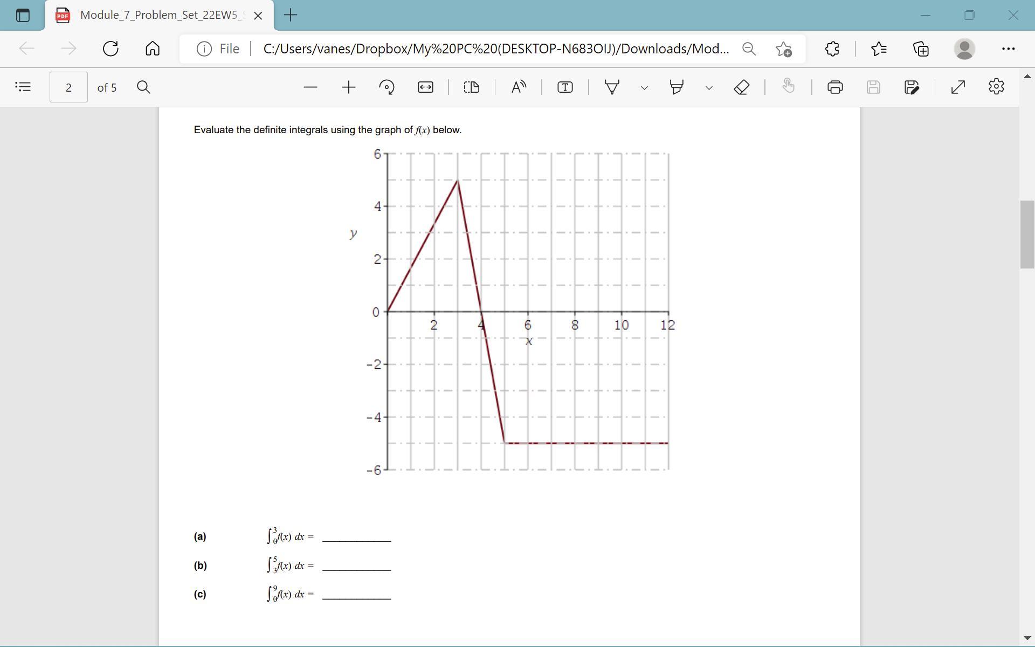Zoom in using the plus button
Image resolution: width=1035 pixels, height=647 pixels.
[349, 87]
